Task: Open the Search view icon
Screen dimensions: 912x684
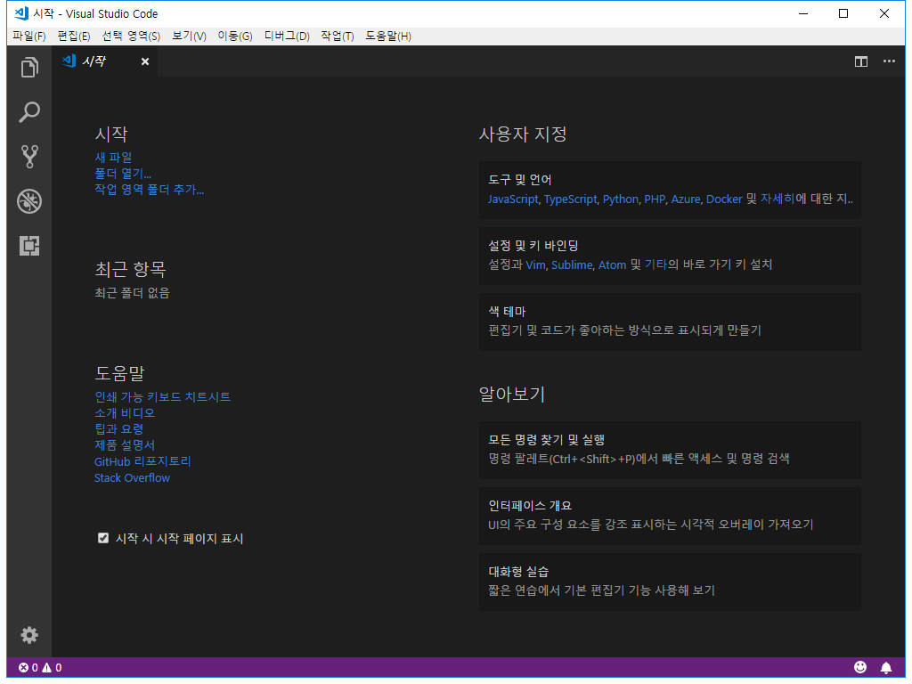Action: point(29,111)
